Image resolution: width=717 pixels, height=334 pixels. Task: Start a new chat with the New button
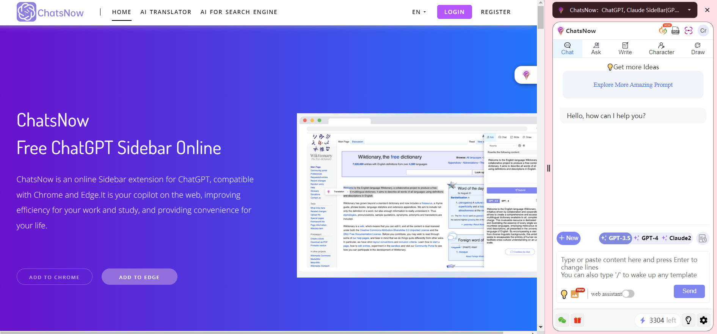569,238
